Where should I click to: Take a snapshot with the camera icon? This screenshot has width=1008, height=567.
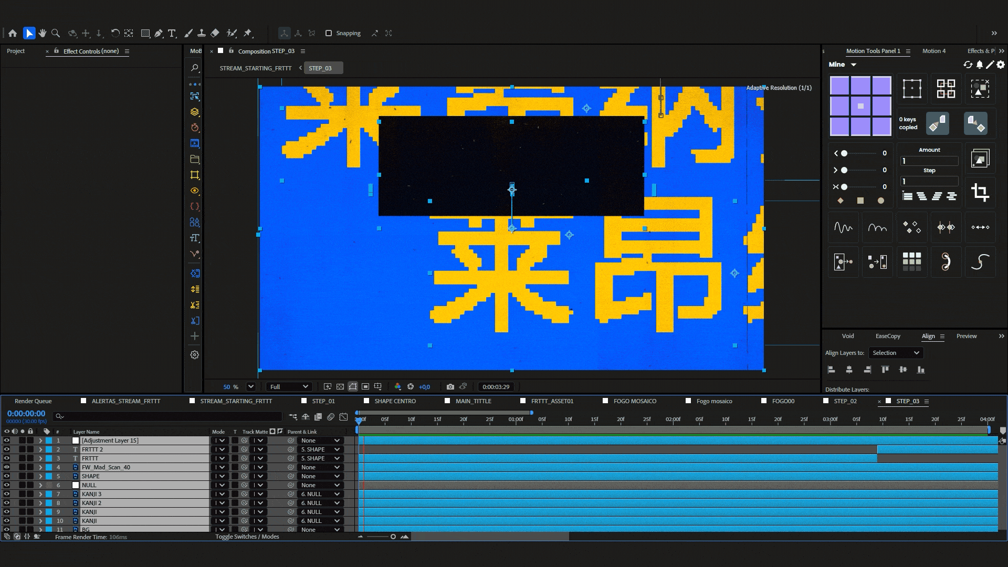tap(450, 387)
